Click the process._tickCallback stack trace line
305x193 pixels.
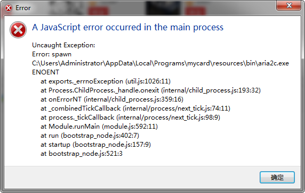[130, 118]
